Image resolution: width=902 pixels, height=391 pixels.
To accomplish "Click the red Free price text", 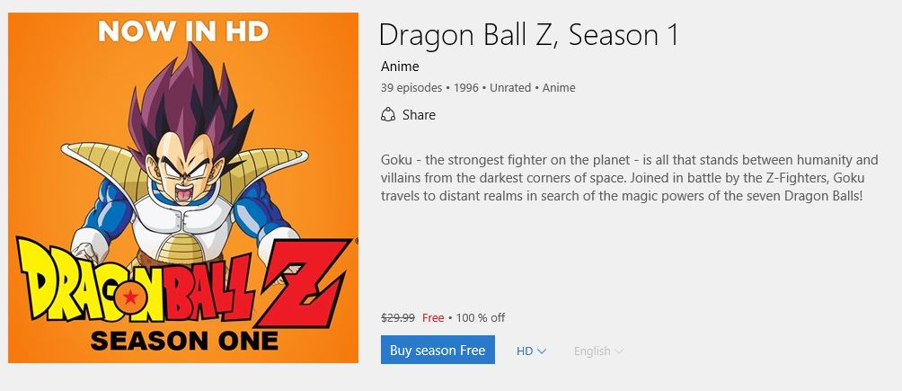I will pos(433,318).
